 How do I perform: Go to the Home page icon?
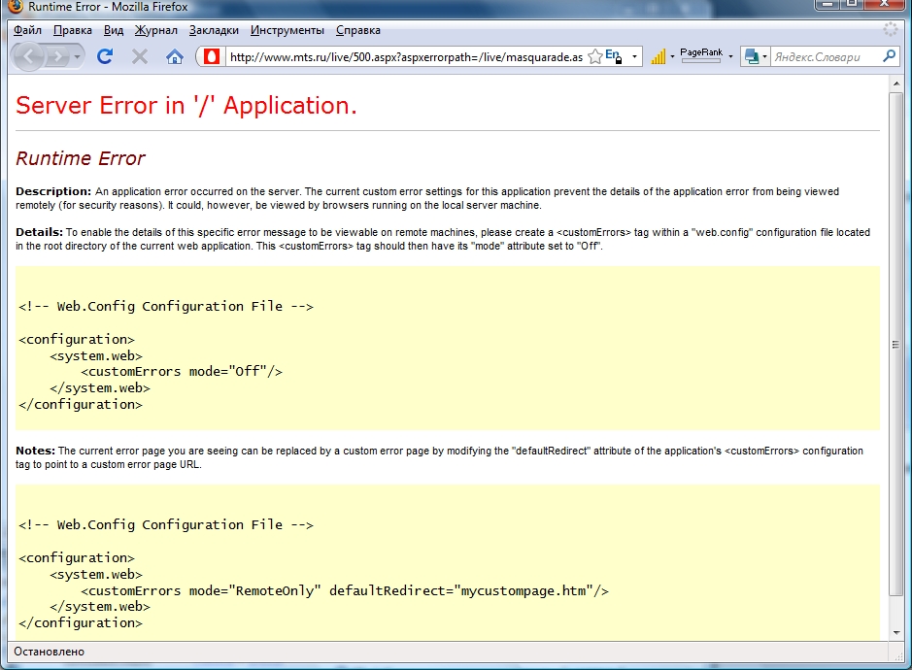point(175,56)
